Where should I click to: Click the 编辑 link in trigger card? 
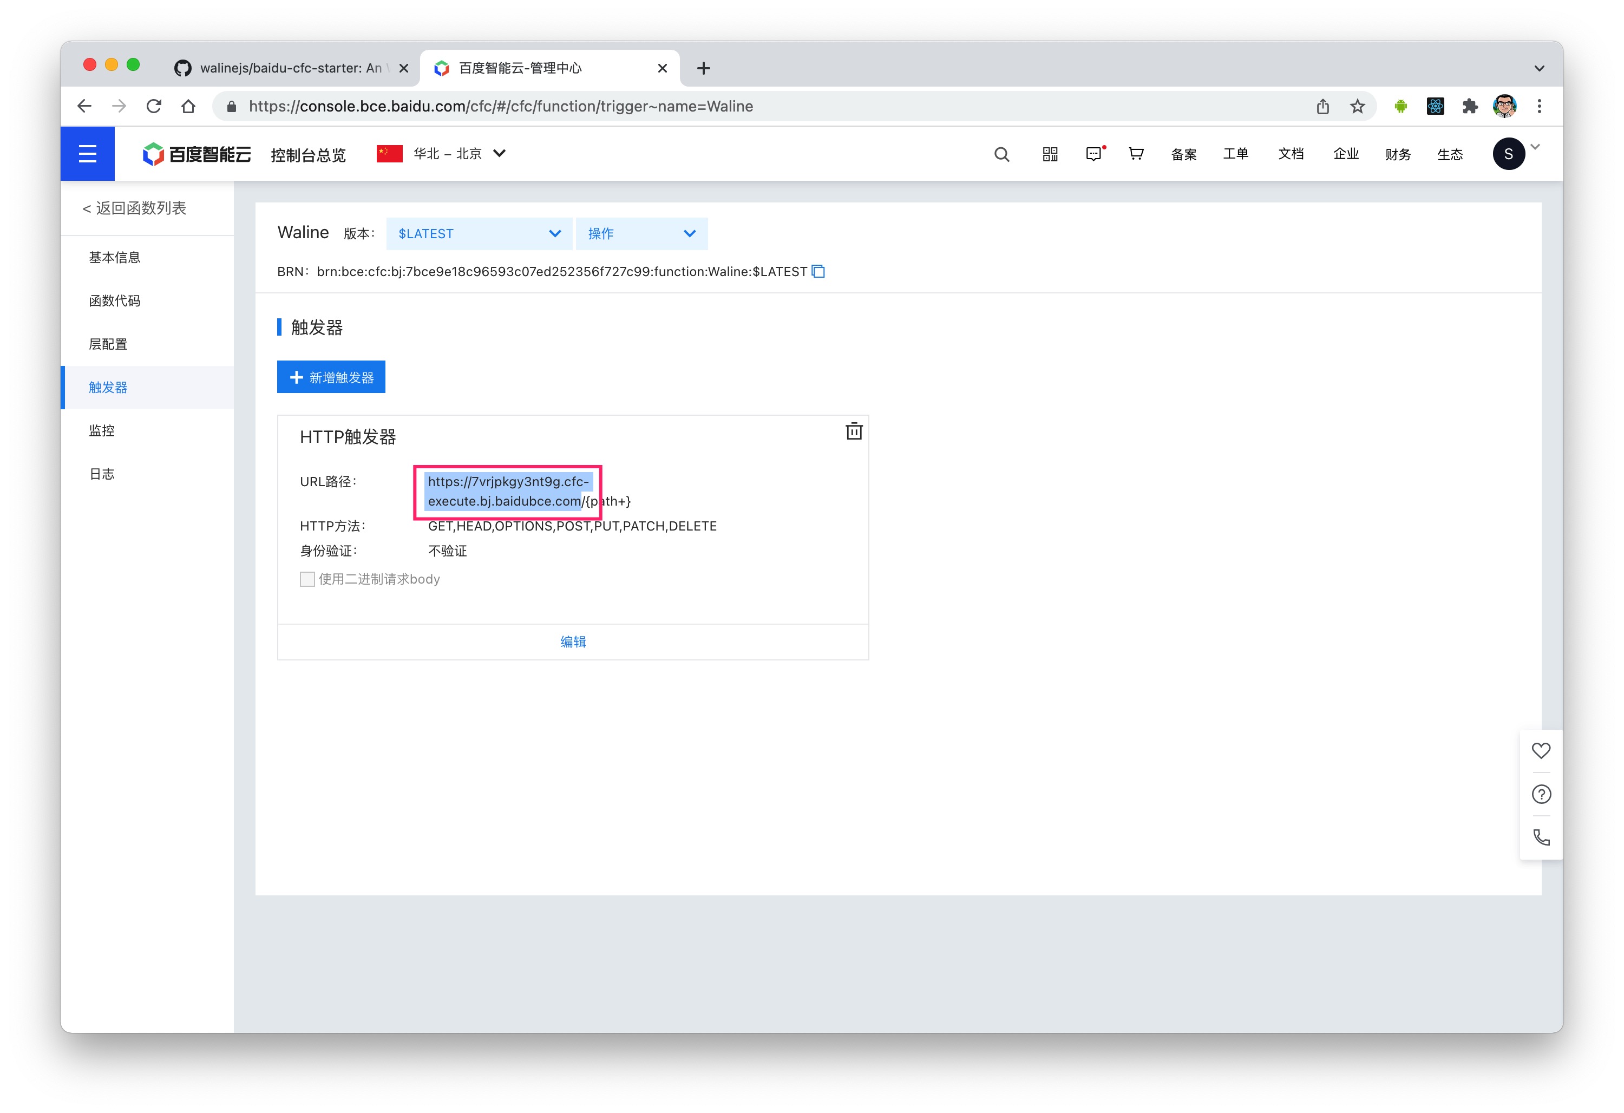572,641
